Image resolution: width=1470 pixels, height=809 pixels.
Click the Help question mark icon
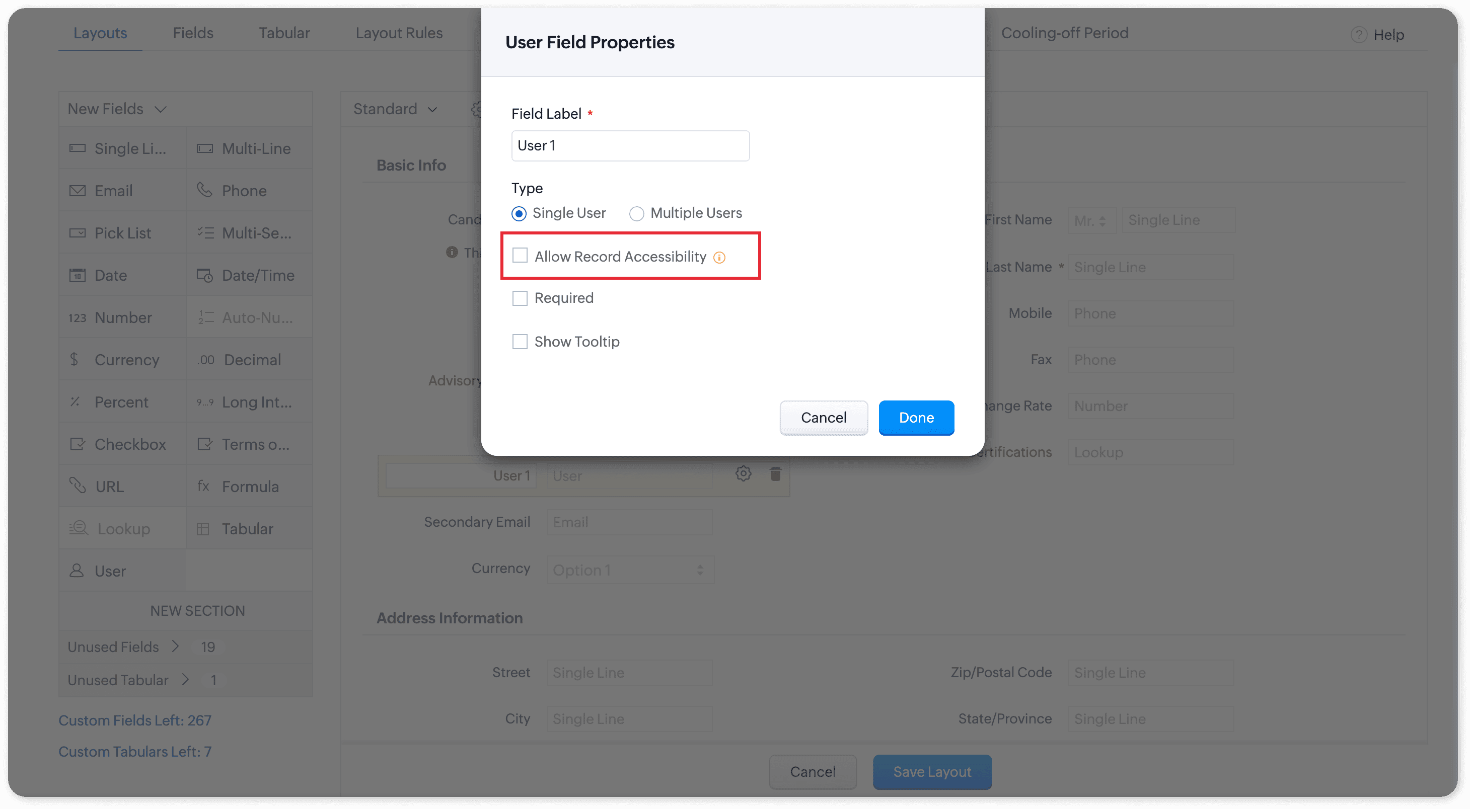pyautogui.click(x=1359, y=35)
